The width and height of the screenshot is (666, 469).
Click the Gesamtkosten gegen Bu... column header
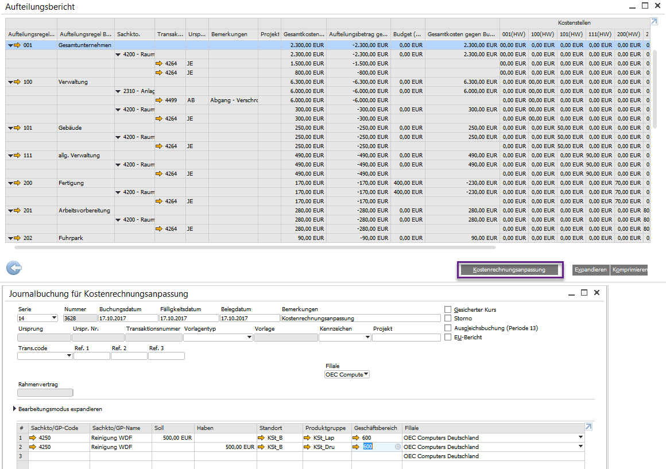(x=462, y=34)
